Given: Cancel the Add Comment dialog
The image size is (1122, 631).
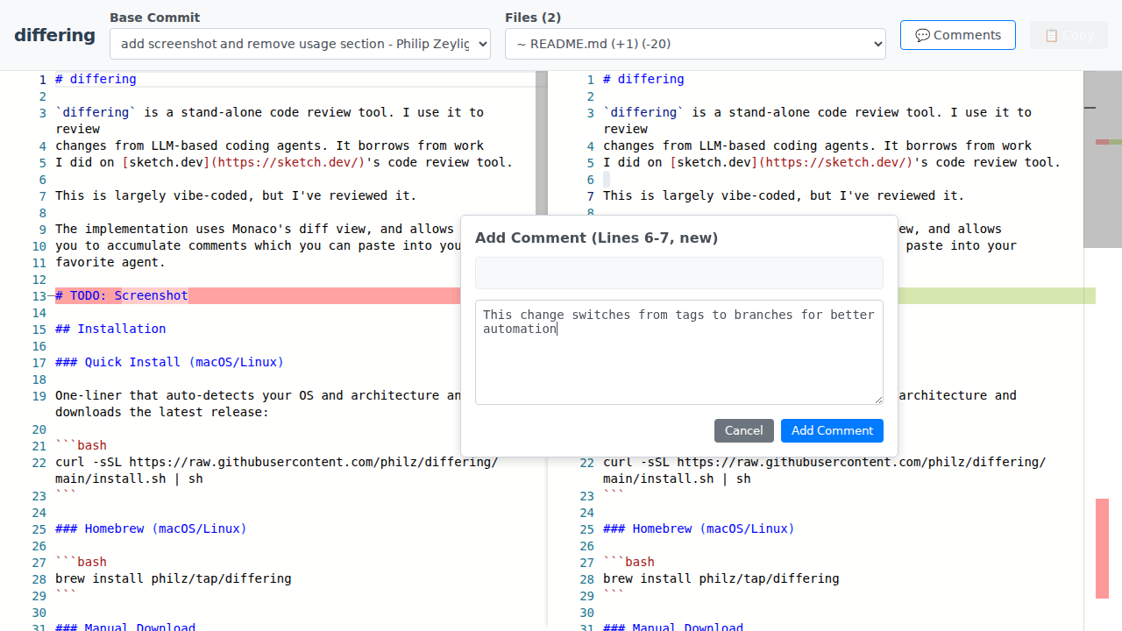Looking at the screenshot, I should [744, 430].
